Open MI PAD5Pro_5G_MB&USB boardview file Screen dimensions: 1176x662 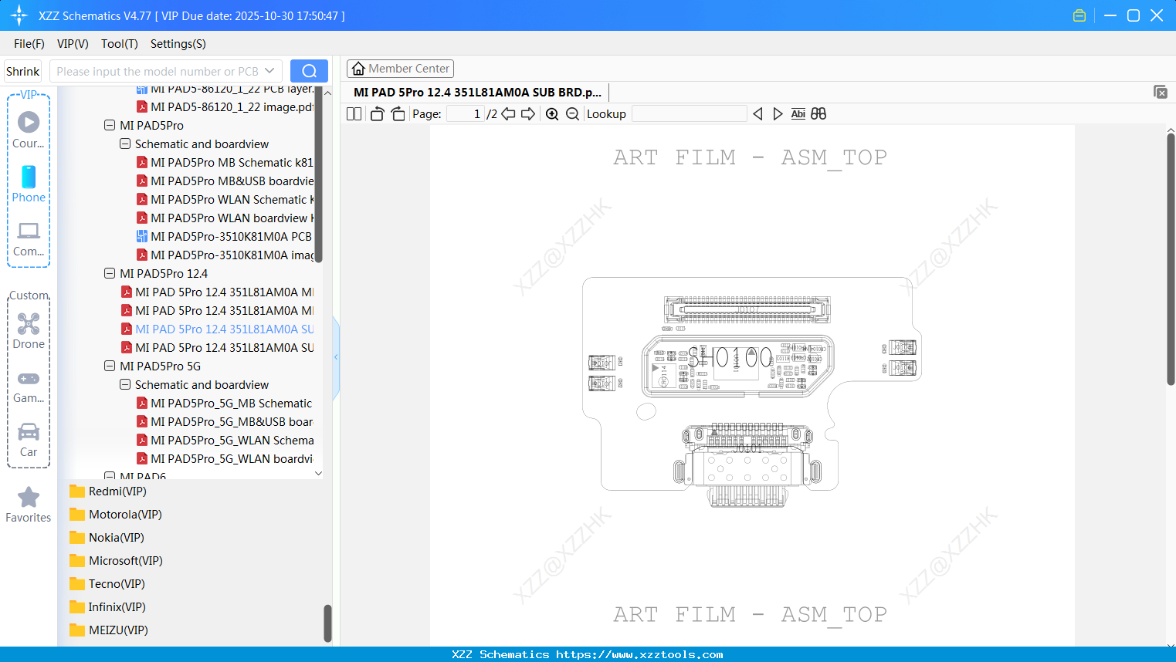tap(225, 421)
